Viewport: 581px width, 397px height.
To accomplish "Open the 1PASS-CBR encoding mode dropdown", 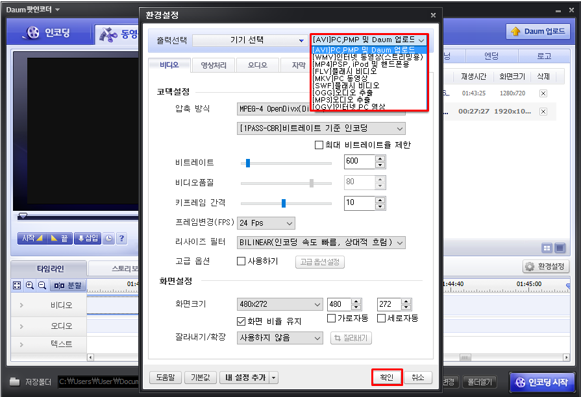I will (321, 128).
